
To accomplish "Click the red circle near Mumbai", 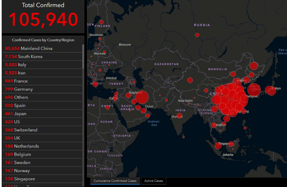I will 179,116.
